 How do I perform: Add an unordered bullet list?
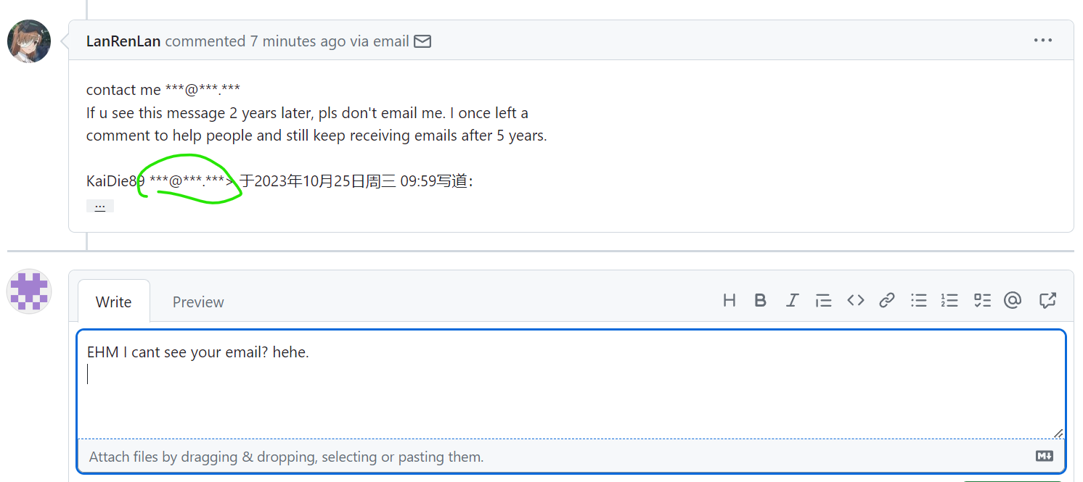(x=919, y=300)
